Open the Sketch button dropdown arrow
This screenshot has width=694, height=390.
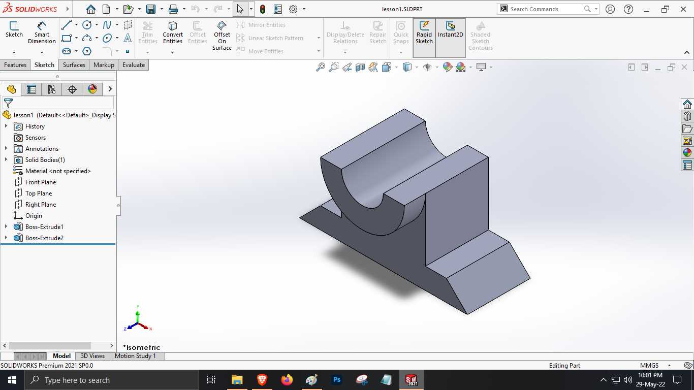(14, 52)
